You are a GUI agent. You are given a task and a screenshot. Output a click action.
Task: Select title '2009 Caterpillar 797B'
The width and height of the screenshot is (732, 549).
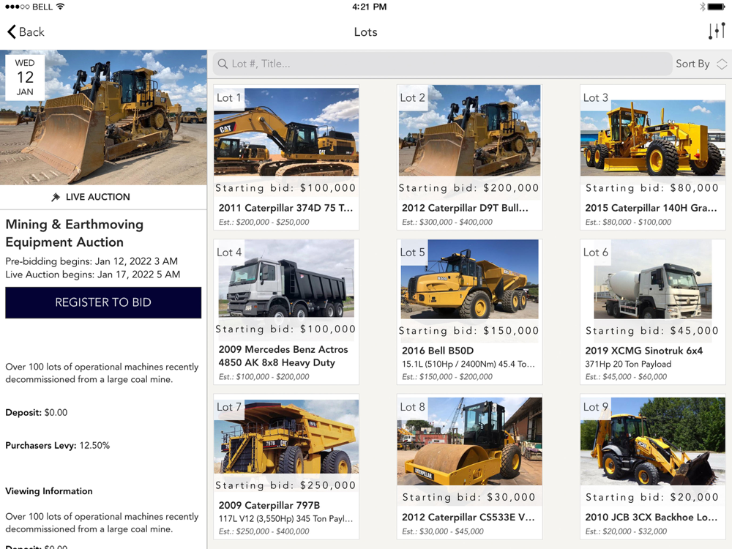(269, 505)
